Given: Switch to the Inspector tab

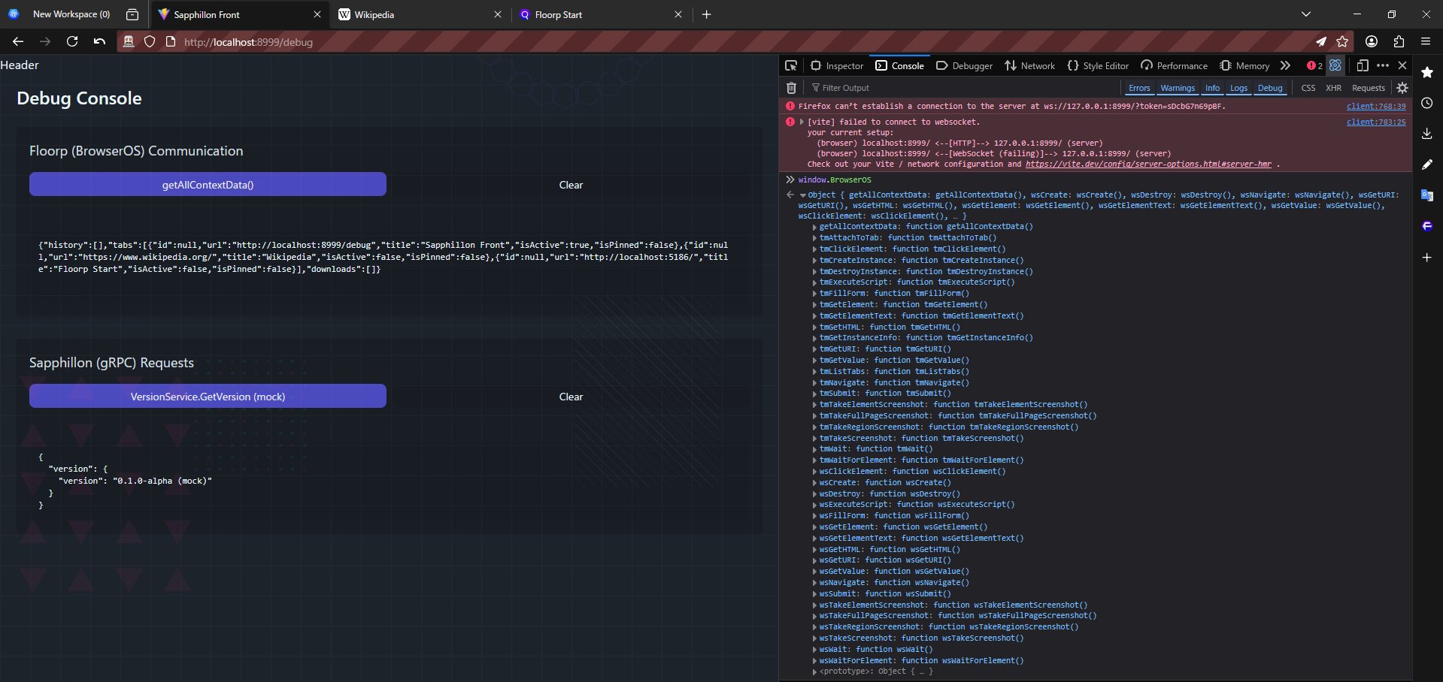Looking at the screenshot, I should 837,65.
